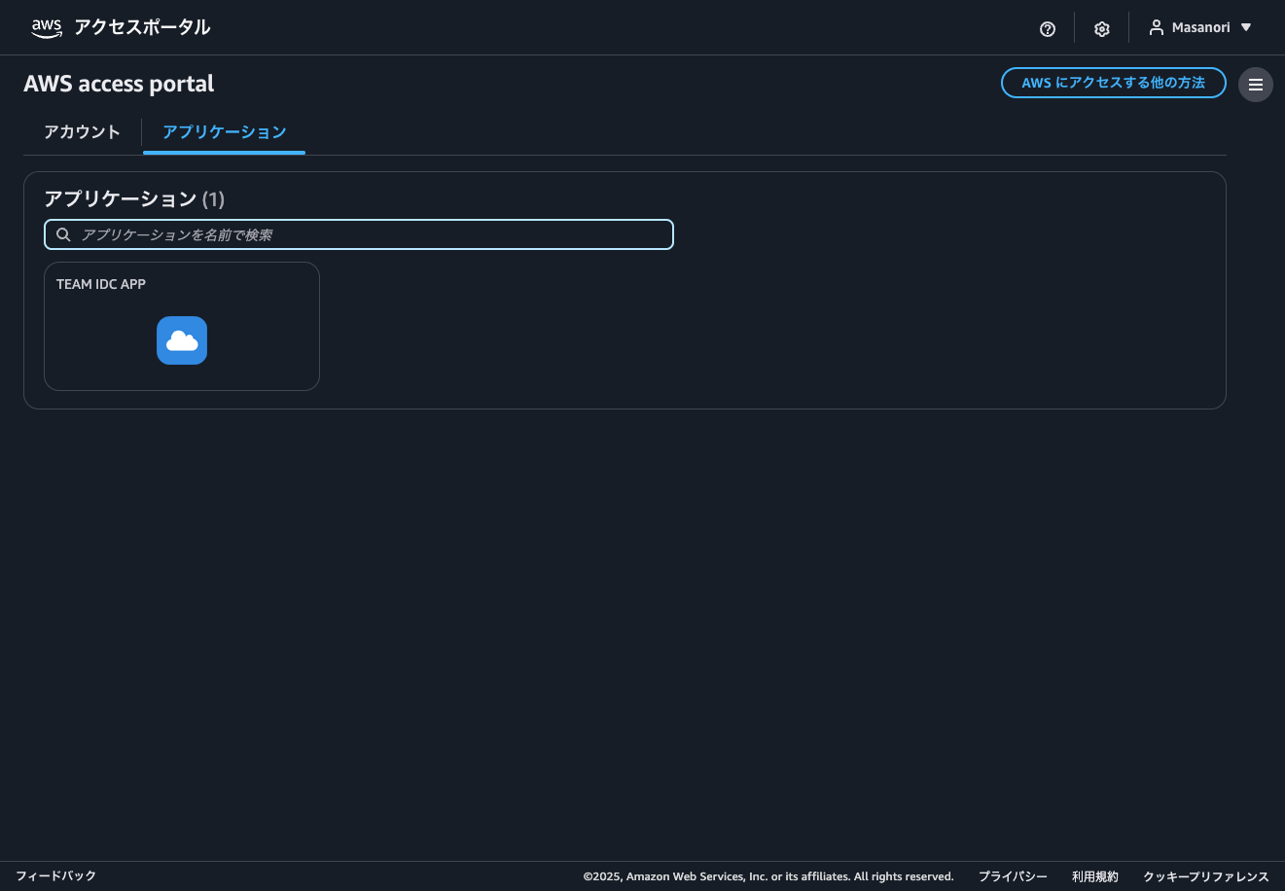The width and height of the screenshot is (1285, 891).
Task: Switch to the アカウント tab
Action: pos(82,132)
